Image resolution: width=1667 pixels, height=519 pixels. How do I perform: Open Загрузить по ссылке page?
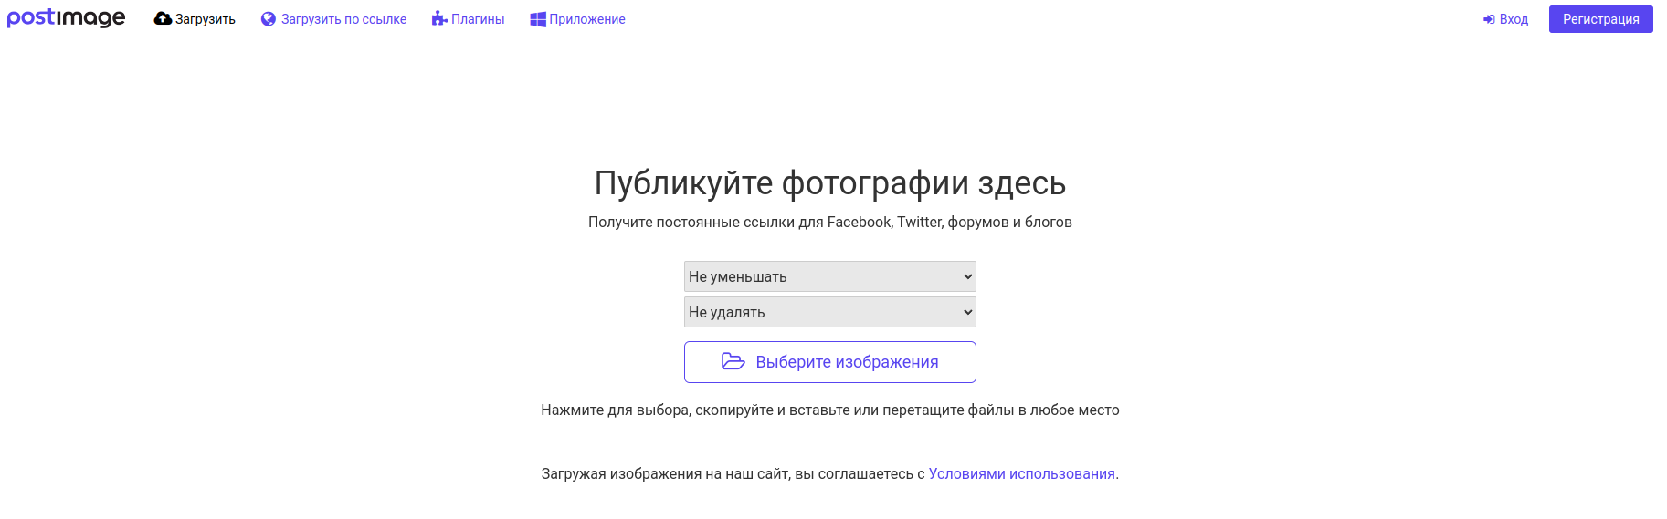pyautogui.click(x=334, y=19)
